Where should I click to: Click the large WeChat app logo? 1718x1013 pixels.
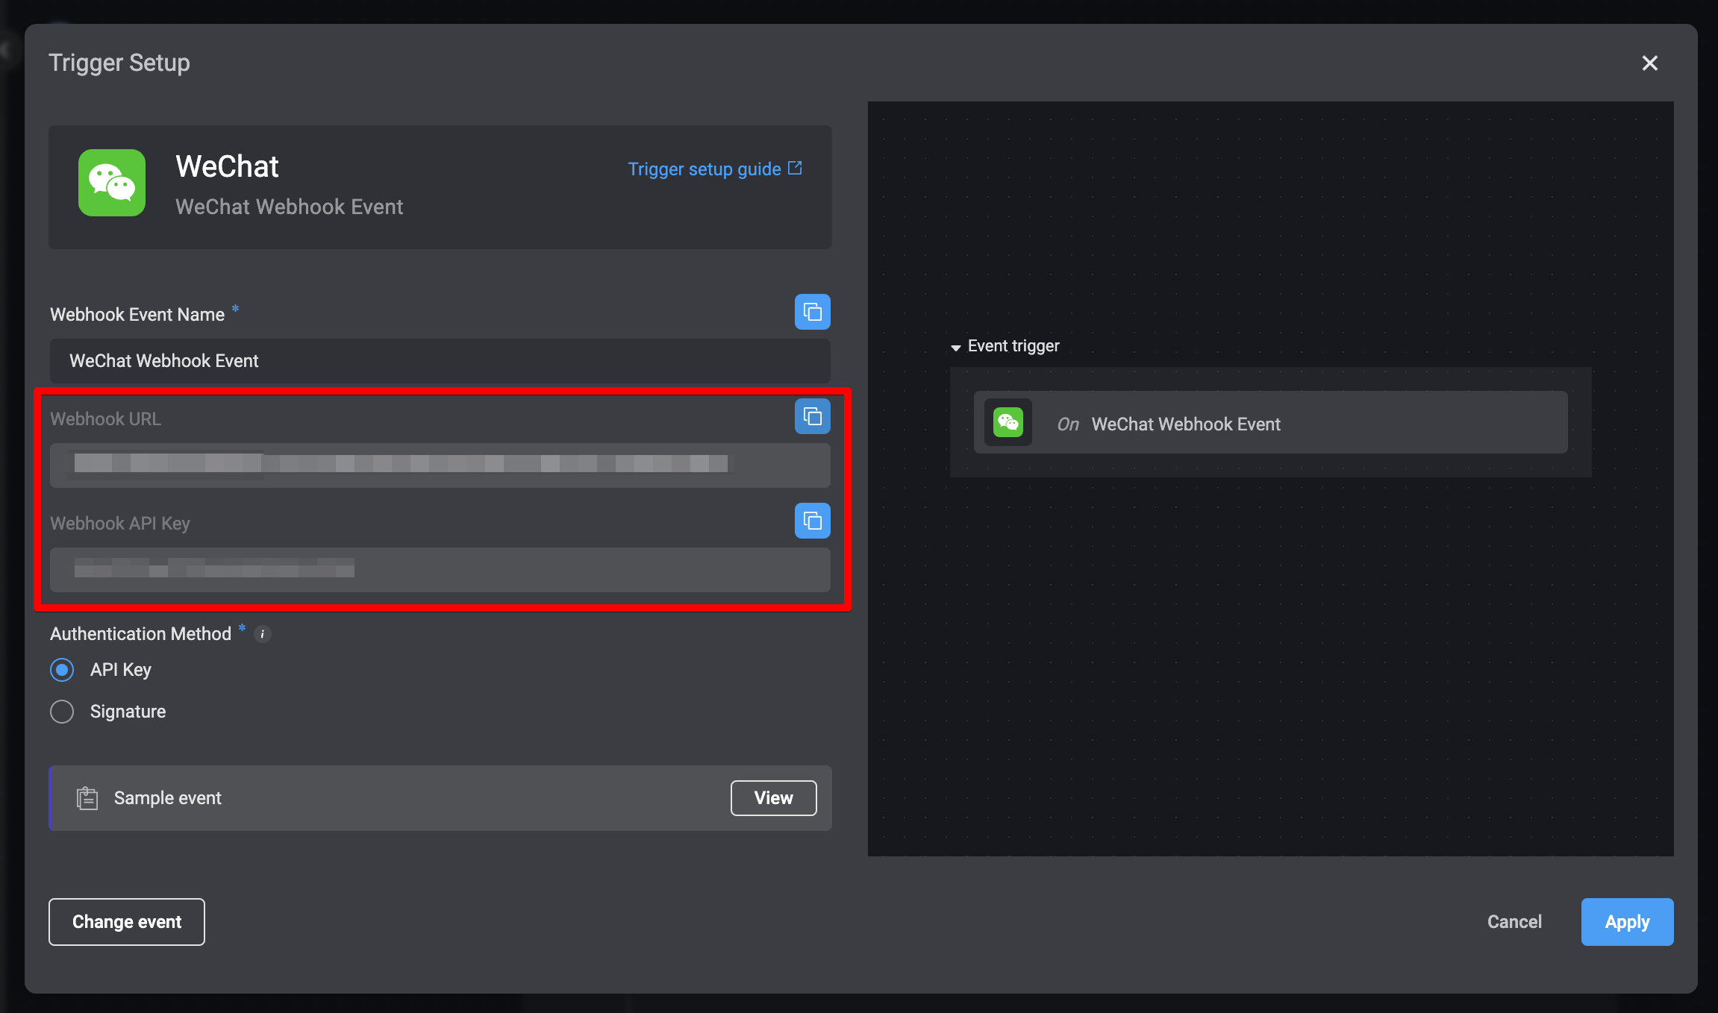pyautogui.click(x=112, y=183)
